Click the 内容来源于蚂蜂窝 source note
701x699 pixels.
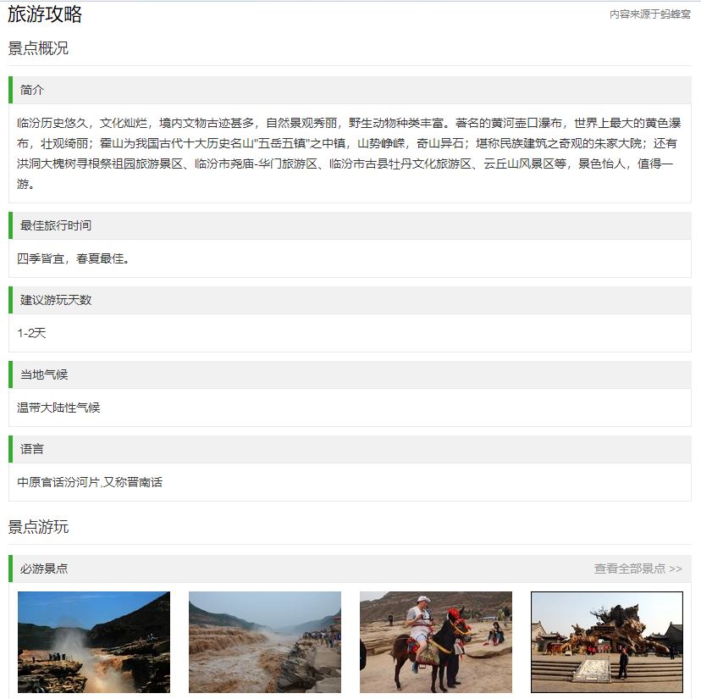[650, 14]
